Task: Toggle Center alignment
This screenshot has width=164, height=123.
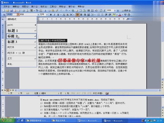Action: 81,15
